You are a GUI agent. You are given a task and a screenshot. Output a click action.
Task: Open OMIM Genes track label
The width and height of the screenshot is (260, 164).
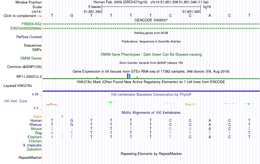31,58
